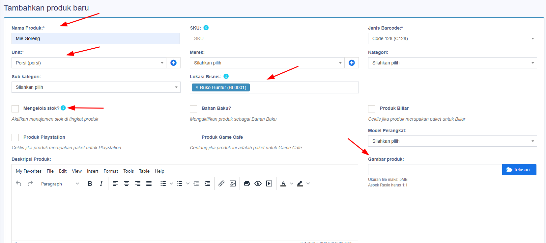Open the Insert menu in the editor

(x=93, y=171)
